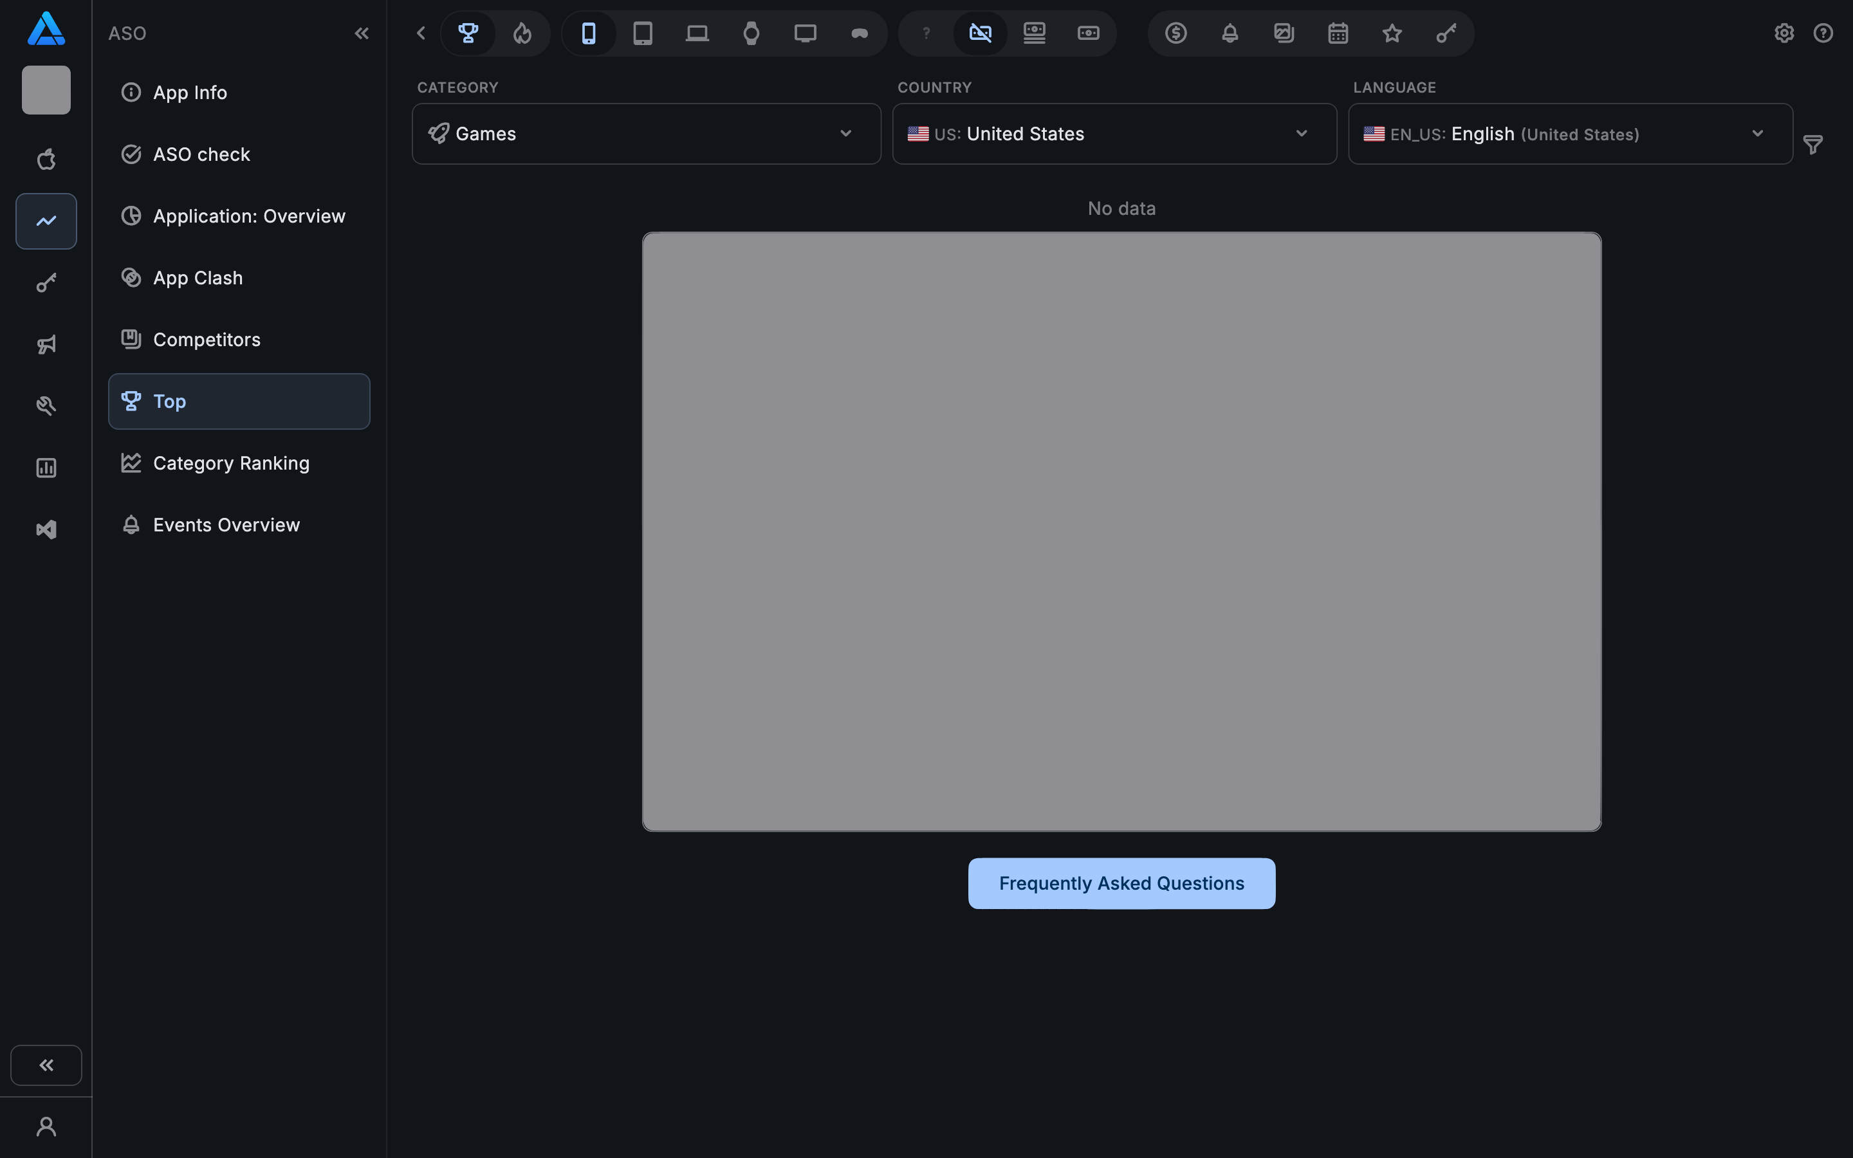Click the Frequently Asked Questions button

[x=1120, y=883]
